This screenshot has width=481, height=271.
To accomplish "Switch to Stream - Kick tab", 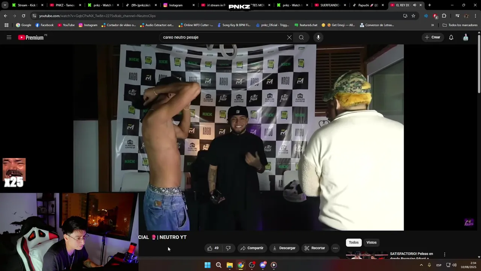I will (x=27, y=5).
